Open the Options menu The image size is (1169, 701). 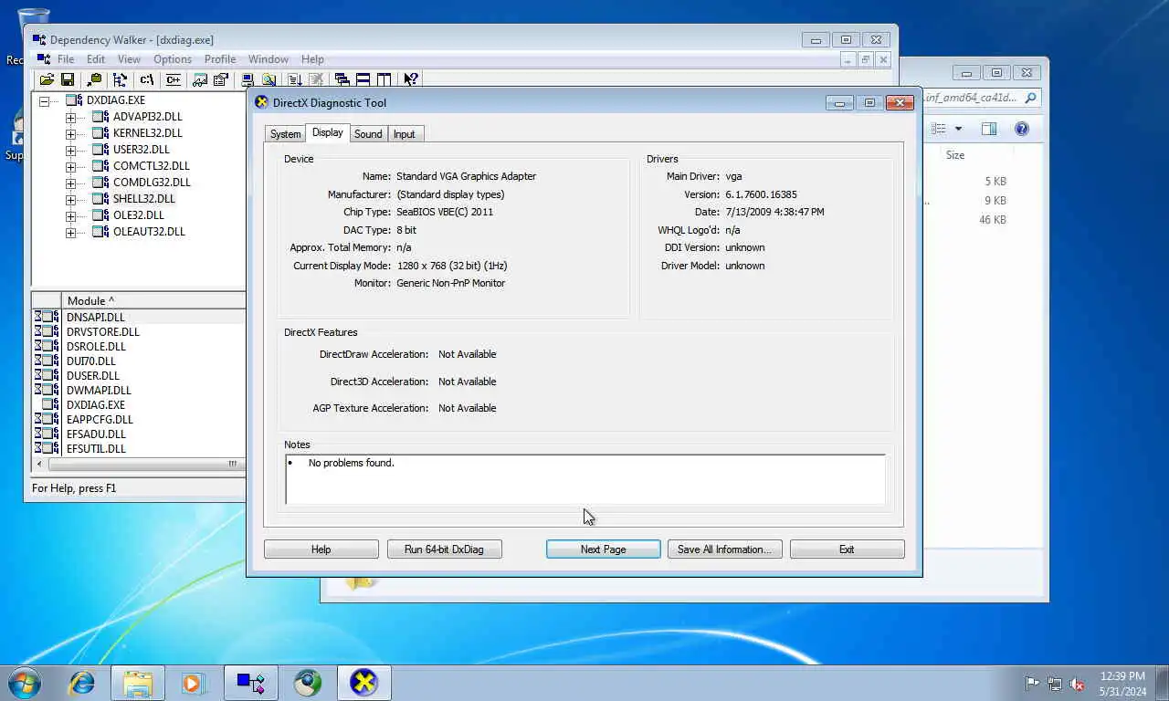coord(173,59)
